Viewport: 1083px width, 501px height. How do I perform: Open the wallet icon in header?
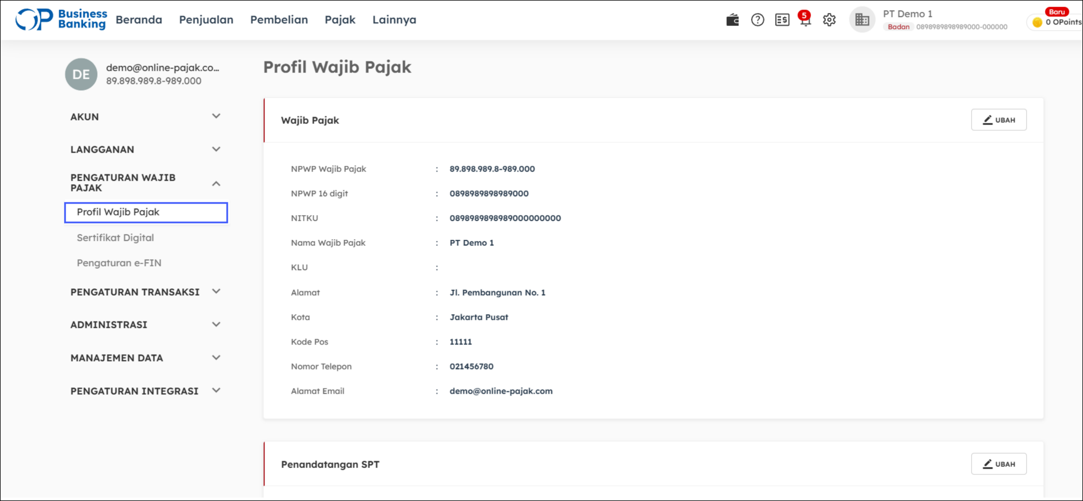tap(732, 20)
